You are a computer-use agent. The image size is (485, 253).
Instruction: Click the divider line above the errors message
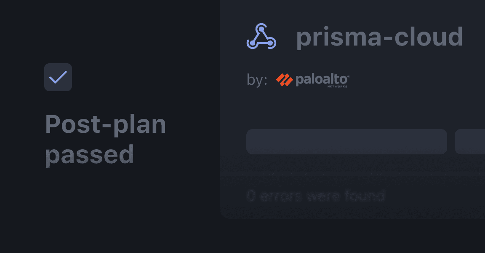click(352, 173)
